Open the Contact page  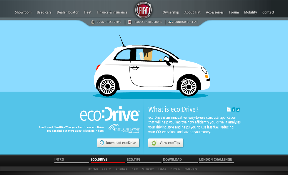pos(268,12)
